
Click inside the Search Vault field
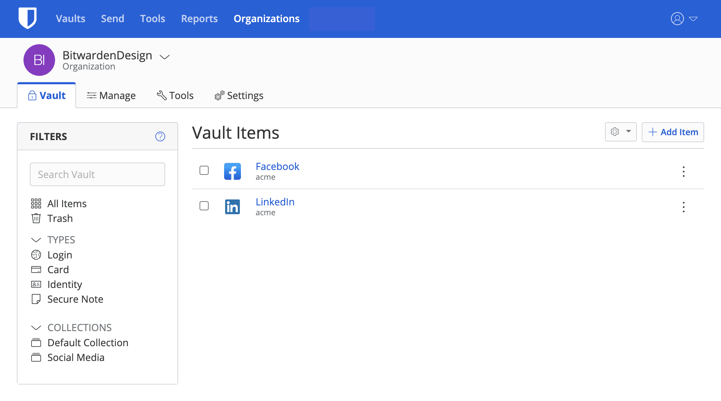[x=97, y=174]
